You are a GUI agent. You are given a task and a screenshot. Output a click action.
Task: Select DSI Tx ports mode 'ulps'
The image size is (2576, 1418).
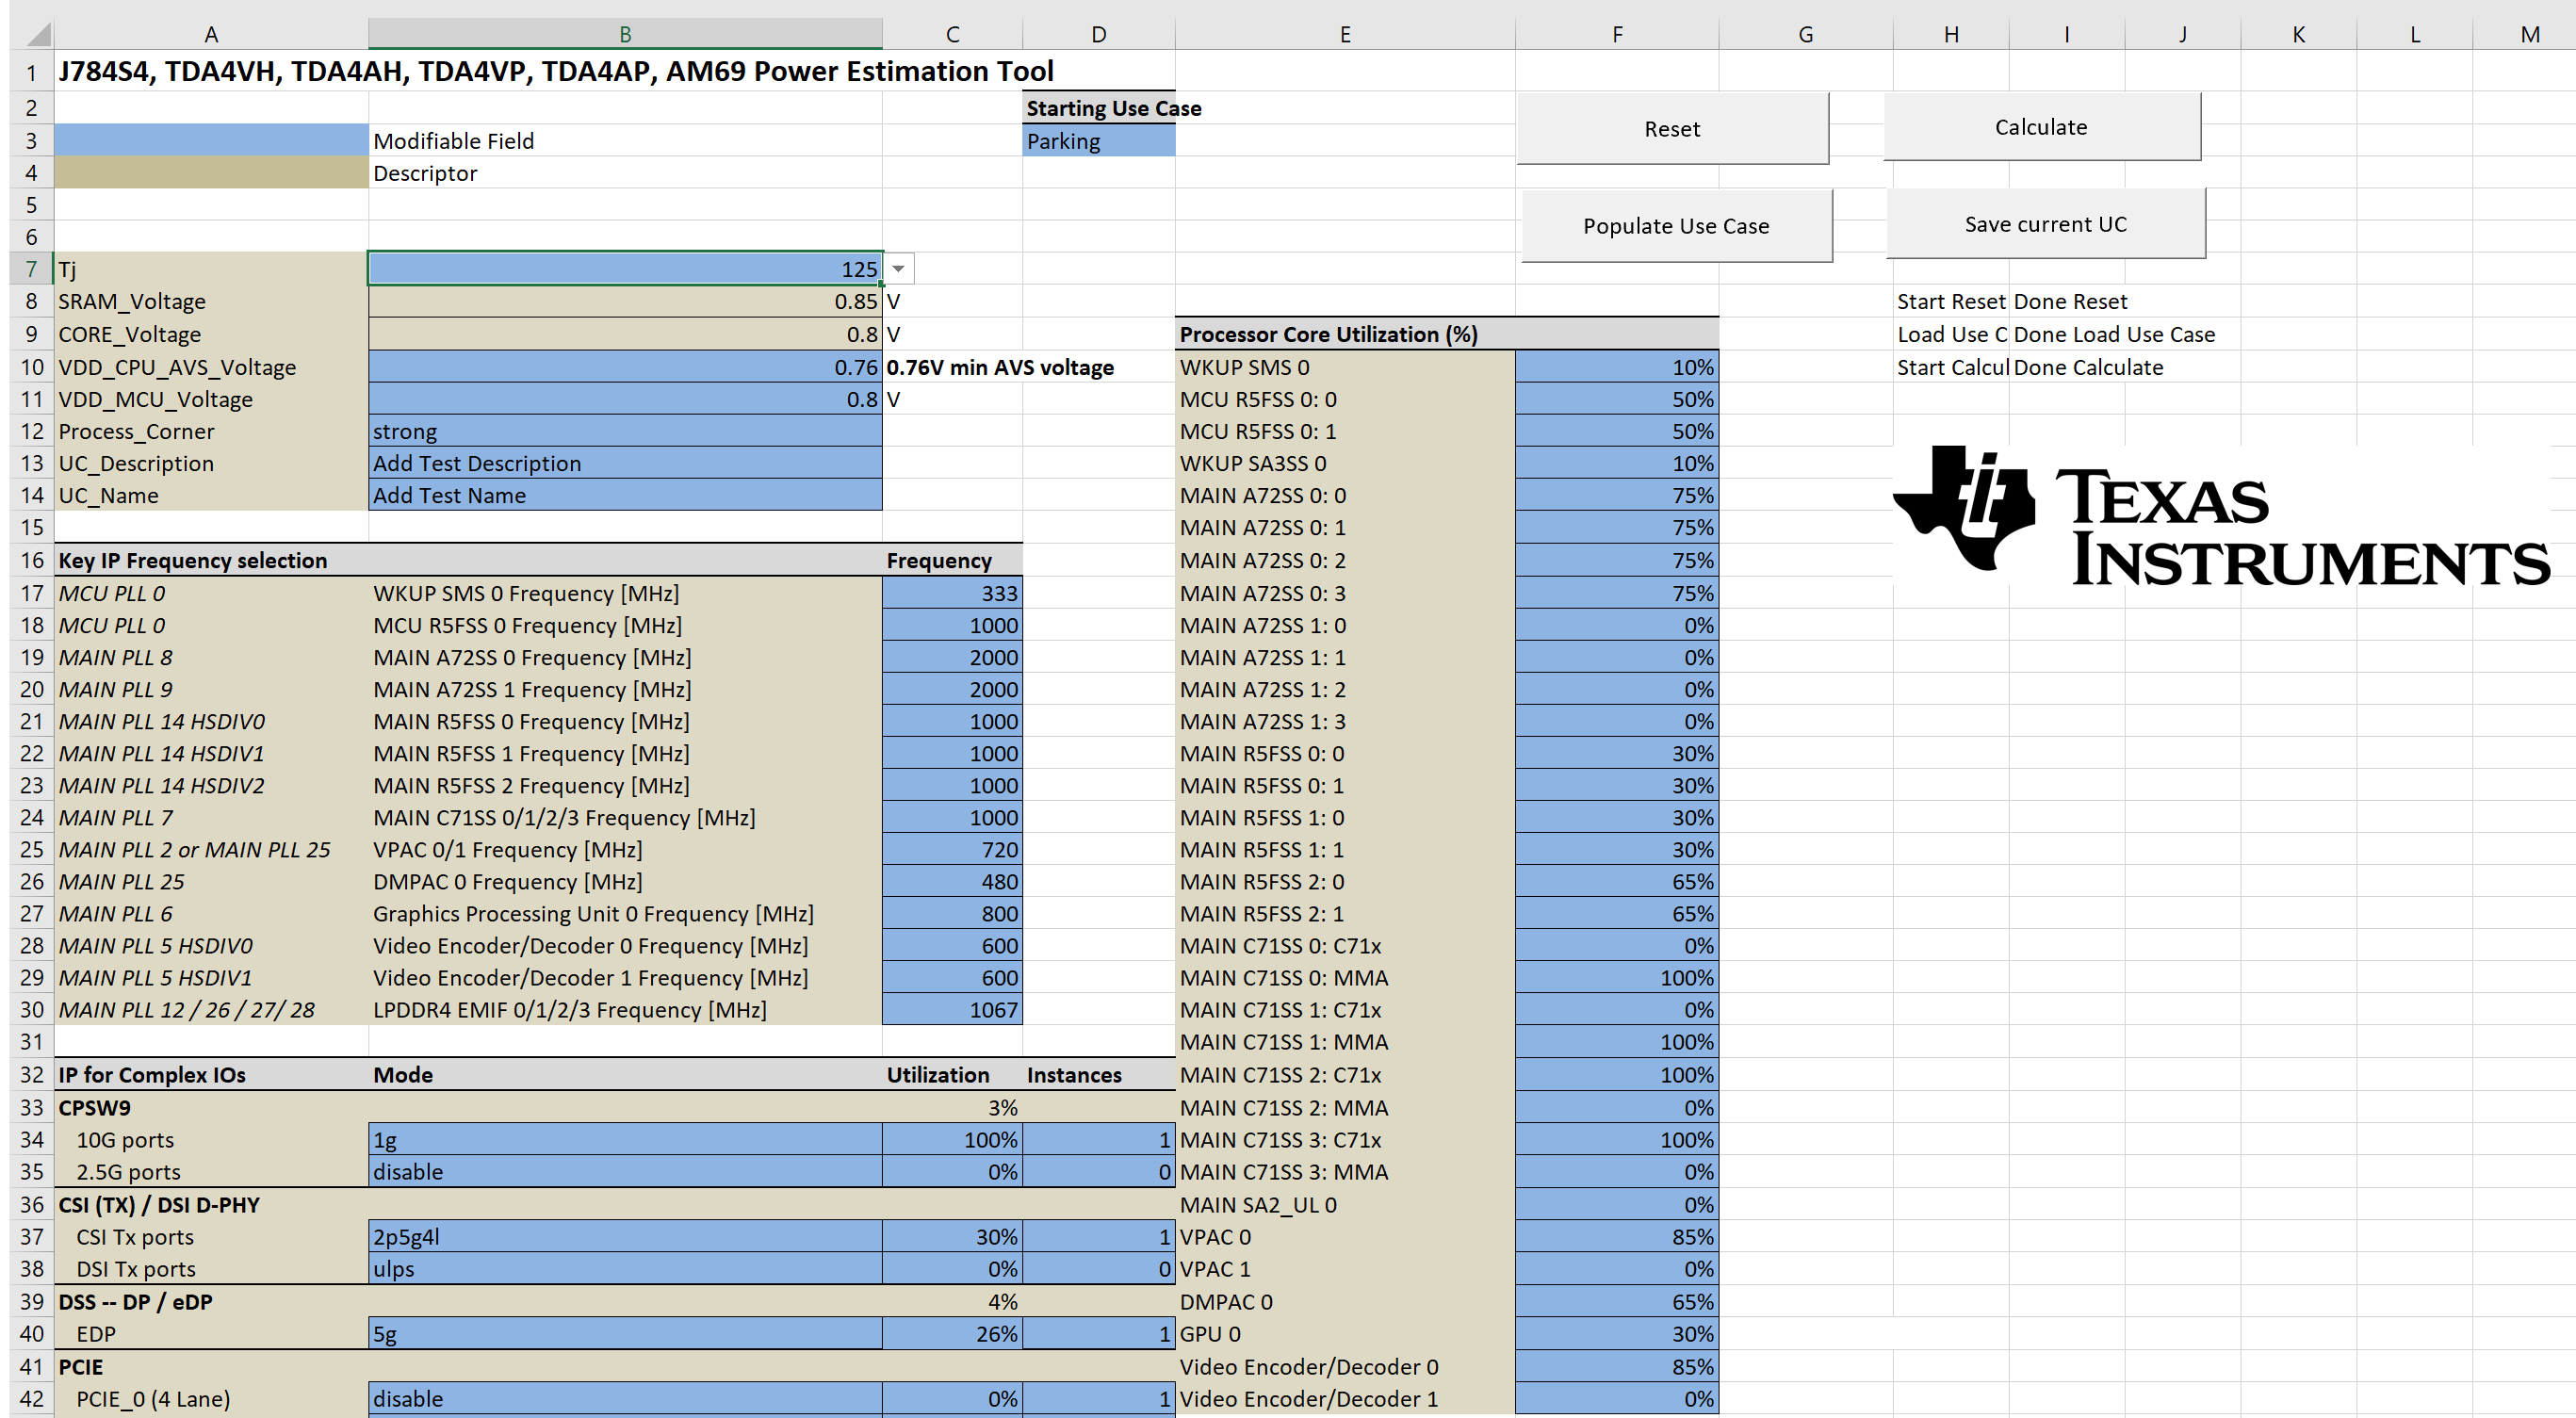[625, 1268]
